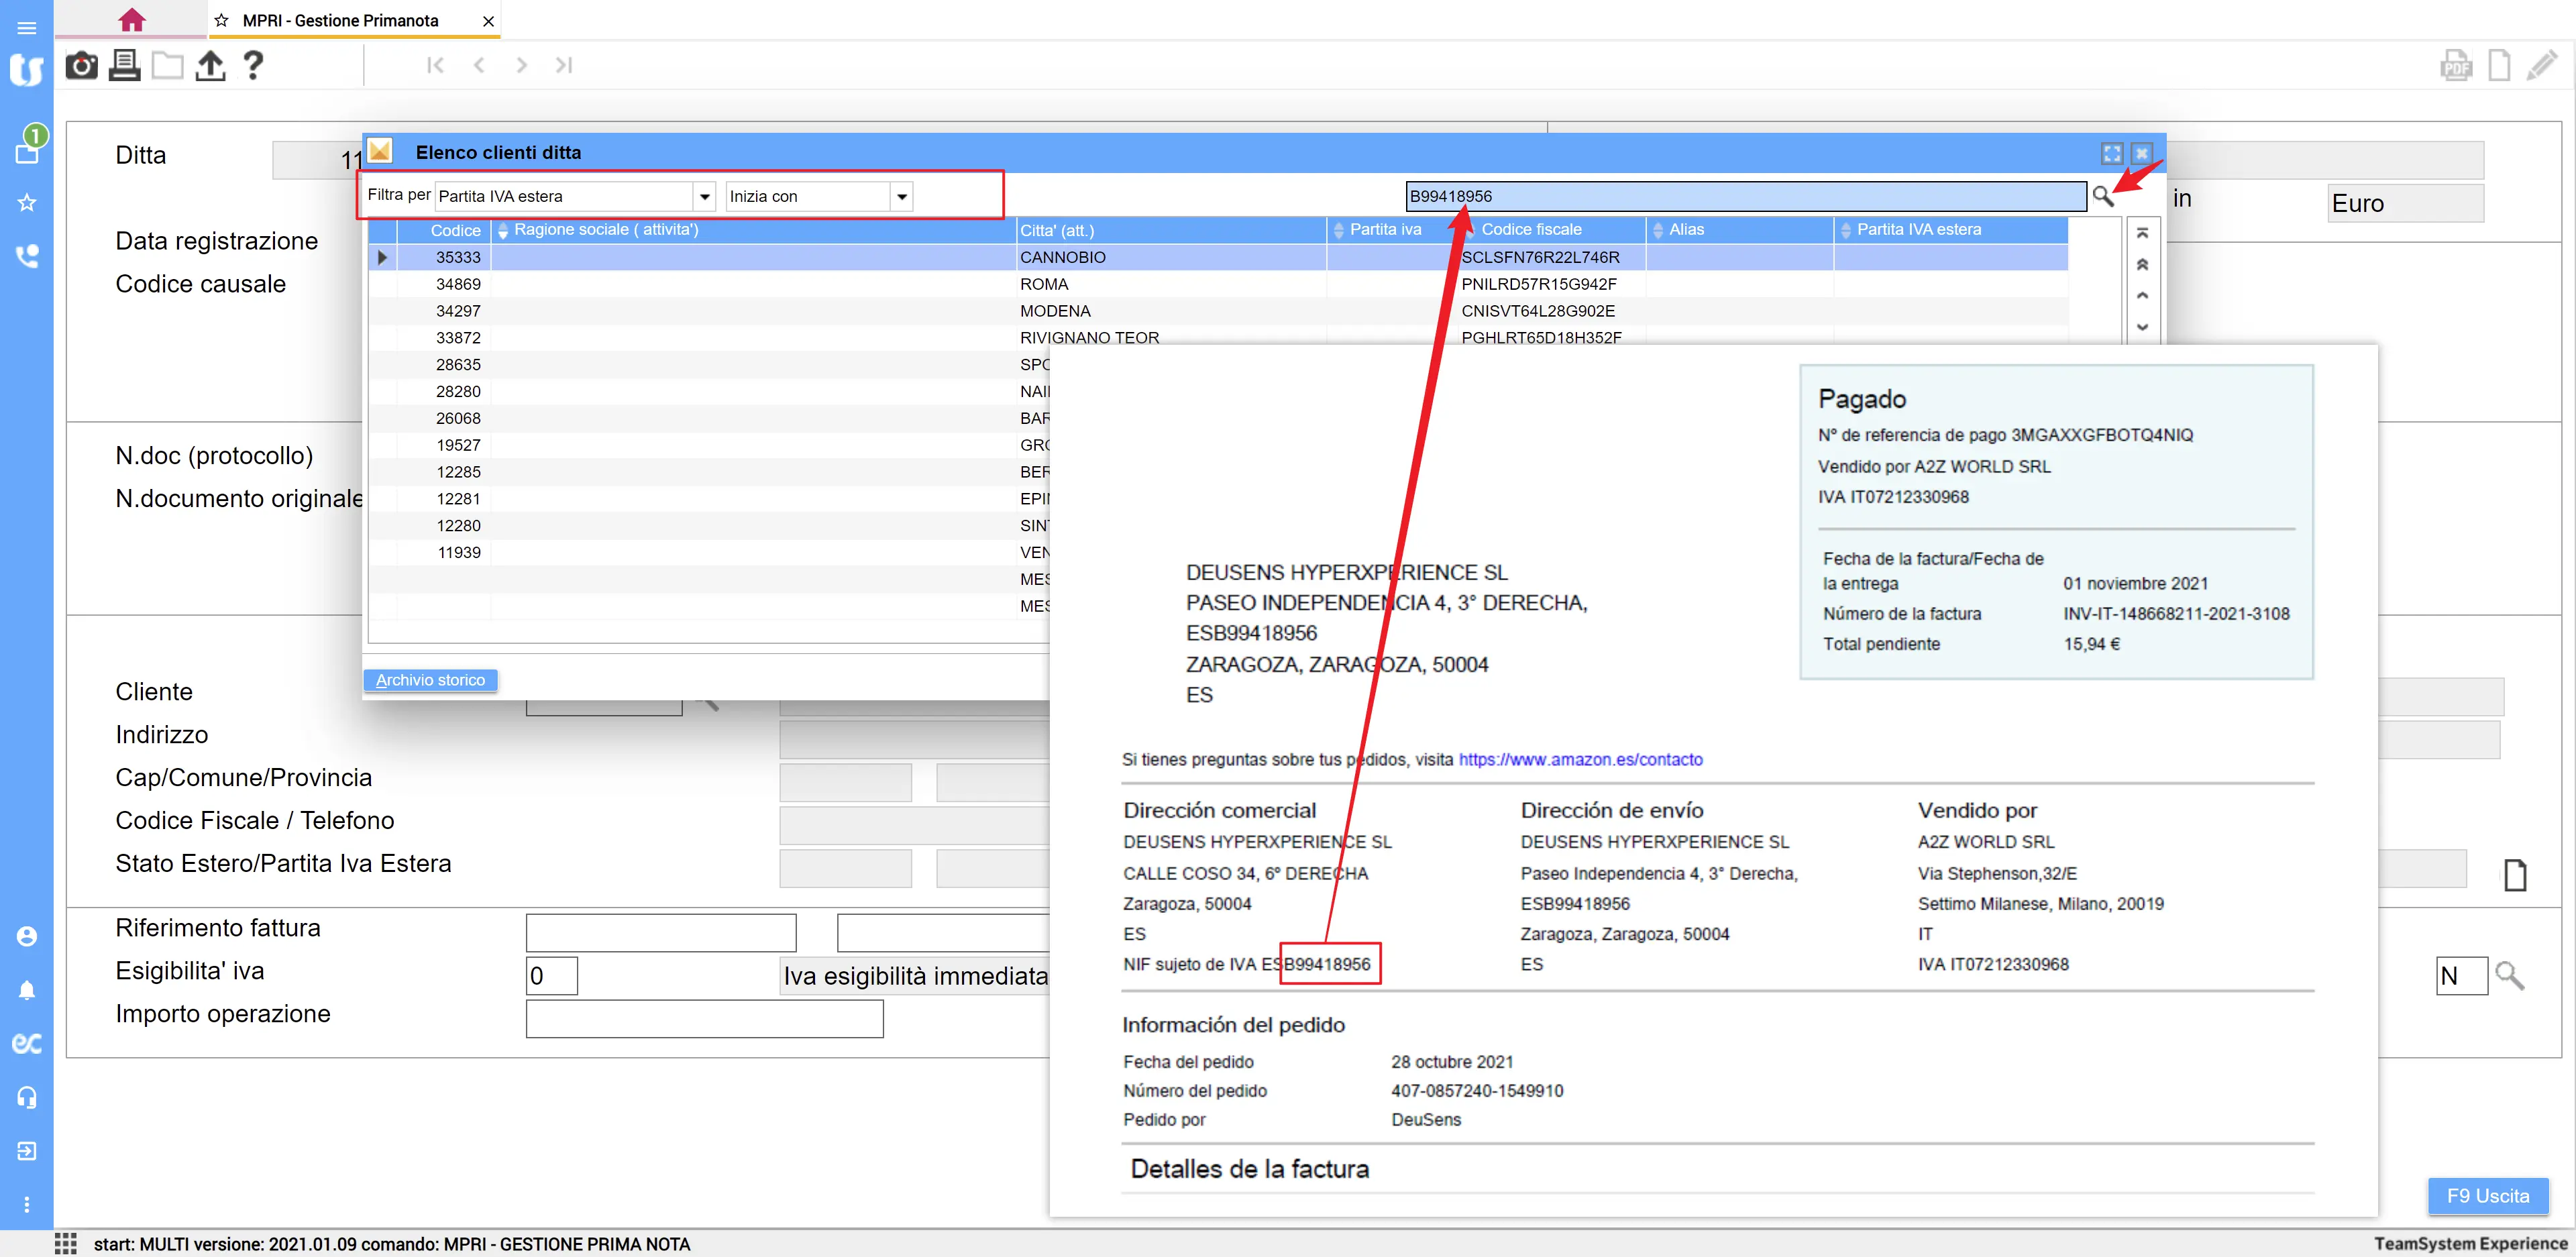This screenshot has height=1257, width=2576.
Task: Click the camera screenshot icon in toolbar
Action: point(81,66)
